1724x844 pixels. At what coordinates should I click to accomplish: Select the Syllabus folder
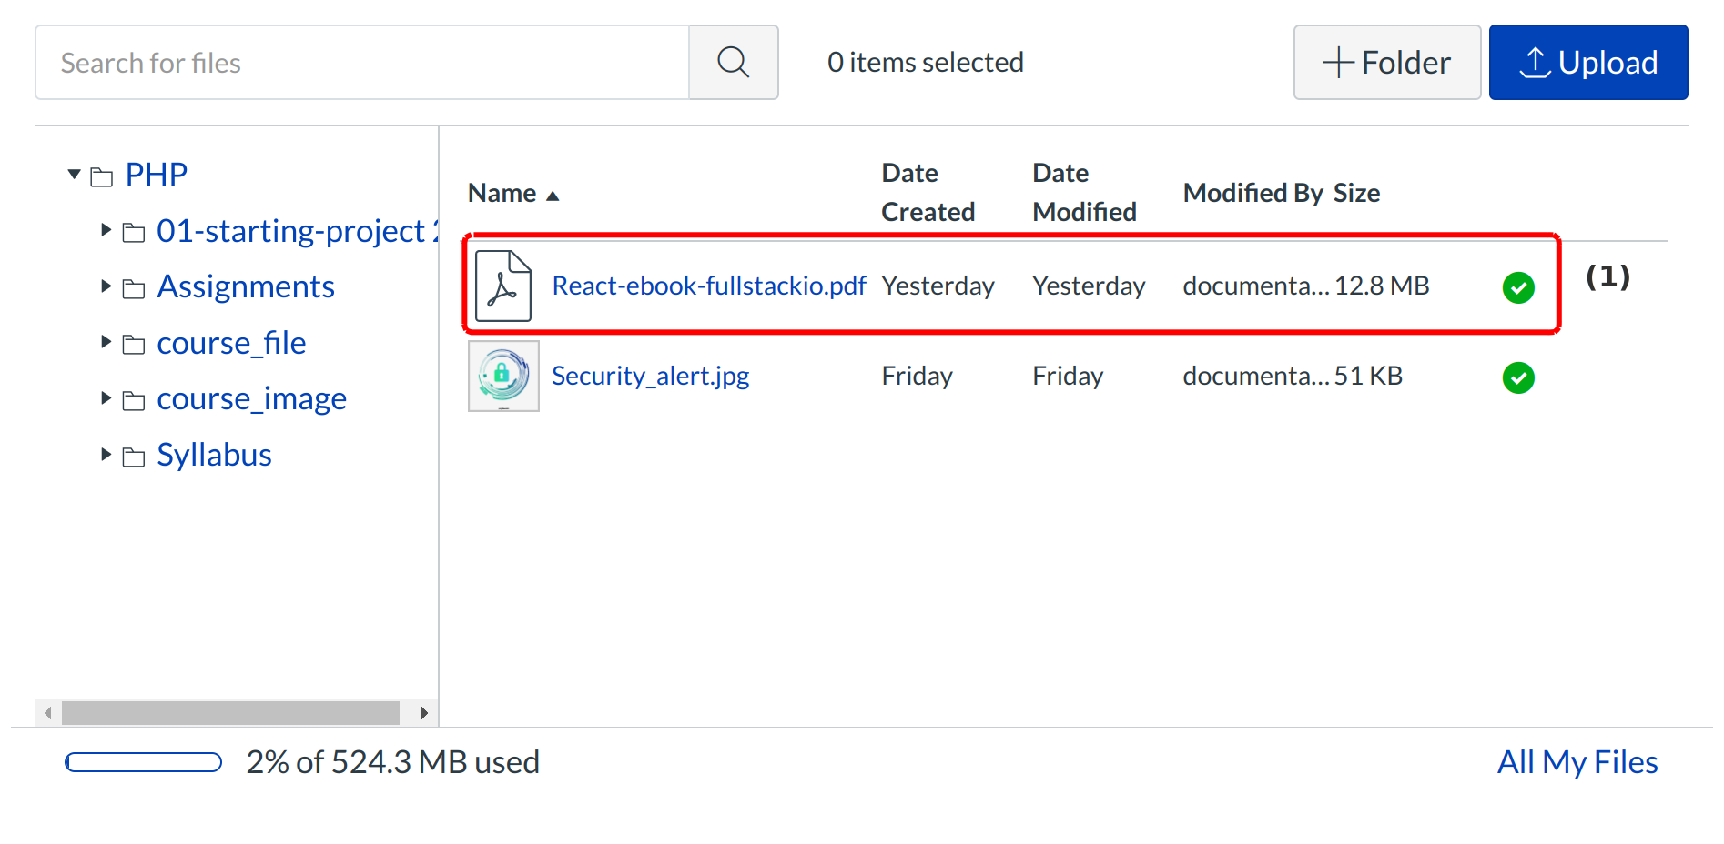tap(214, 455)
